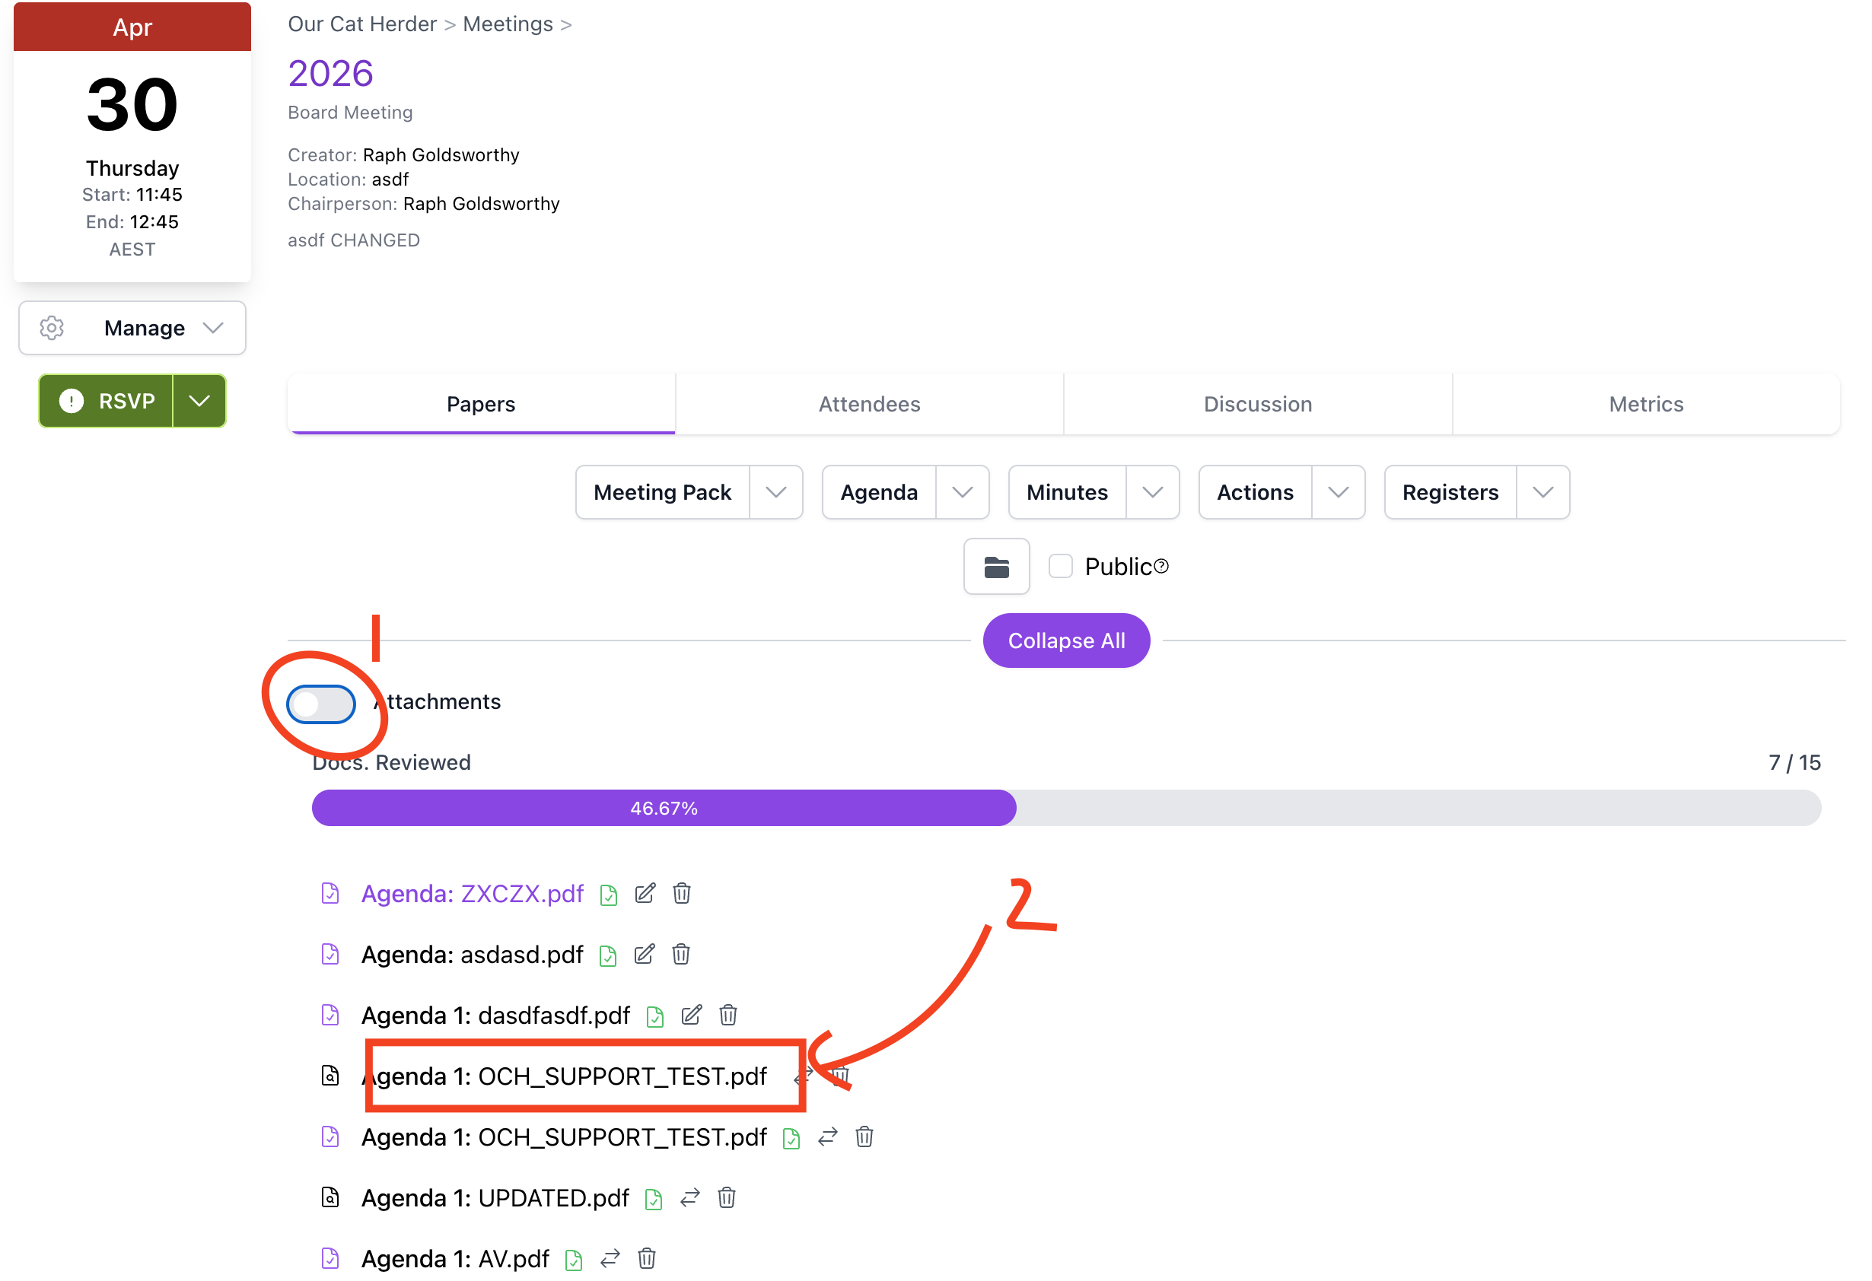
Task: Check the Public checkbox
Action: click(x=1060, y=566)
